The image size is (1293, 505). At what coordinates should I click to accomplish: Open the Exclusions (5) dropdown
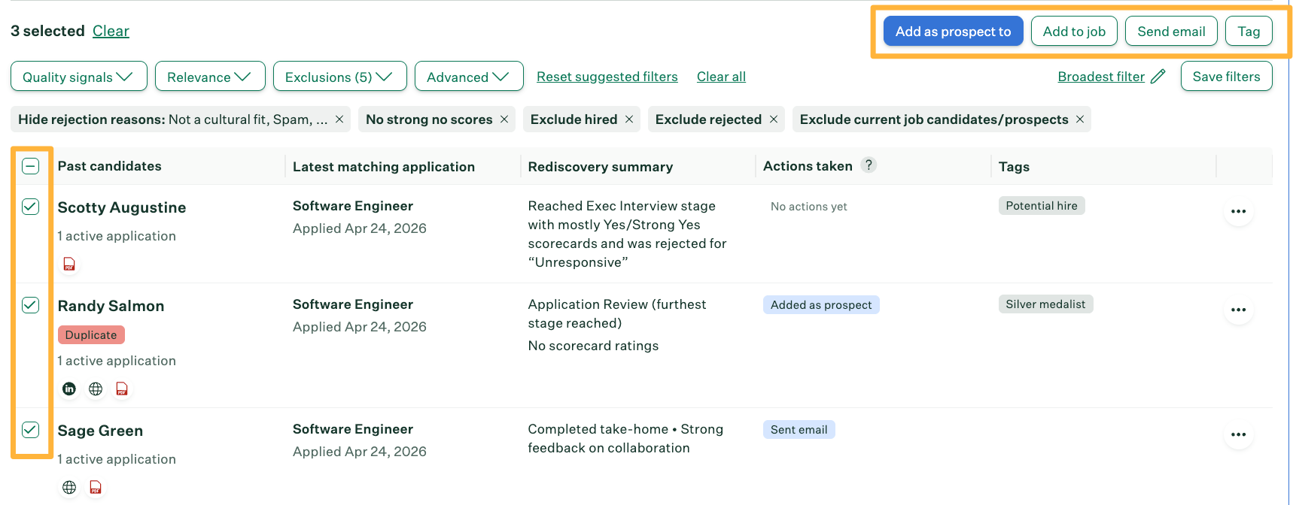pos(340,77)
